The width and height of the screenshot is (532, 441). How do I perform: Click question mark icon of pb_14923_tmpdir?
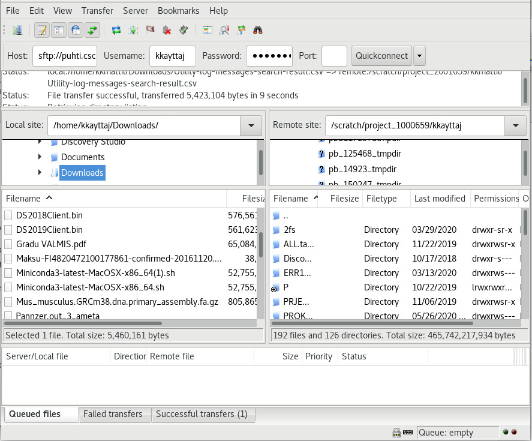point(321,169)
